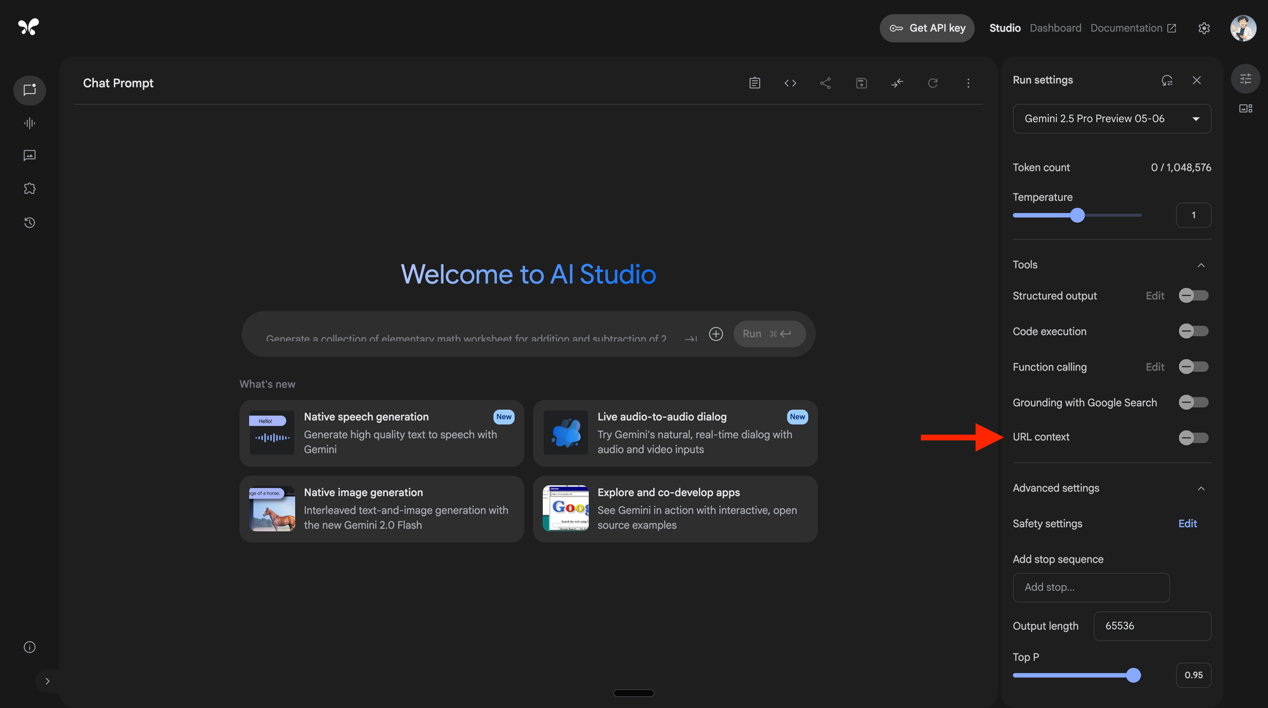The image size is (1268, 708).
Task: Toggle Code execution switch
Action: pos(1193,331)
